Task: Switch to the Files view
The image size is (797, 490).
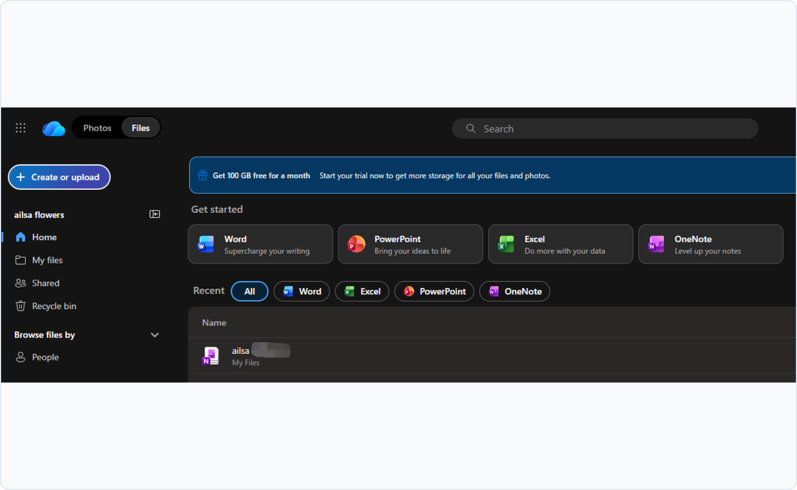Action: tap(141, 128)
